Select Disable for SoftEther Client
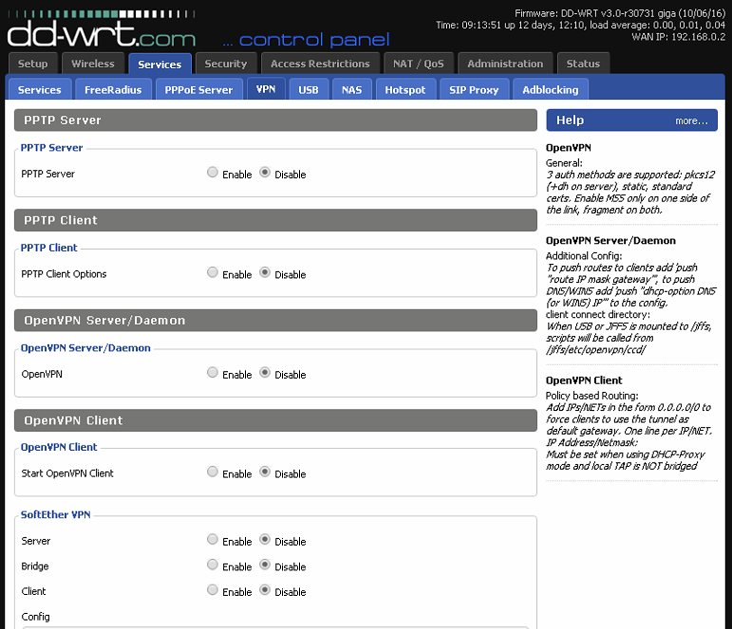The width and height of the screenshot is (732, 629). [265, 590]
